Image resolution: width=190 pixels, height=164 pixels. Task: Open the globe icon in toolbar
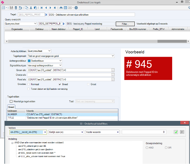pyautogui.click(x=77, y=8)
